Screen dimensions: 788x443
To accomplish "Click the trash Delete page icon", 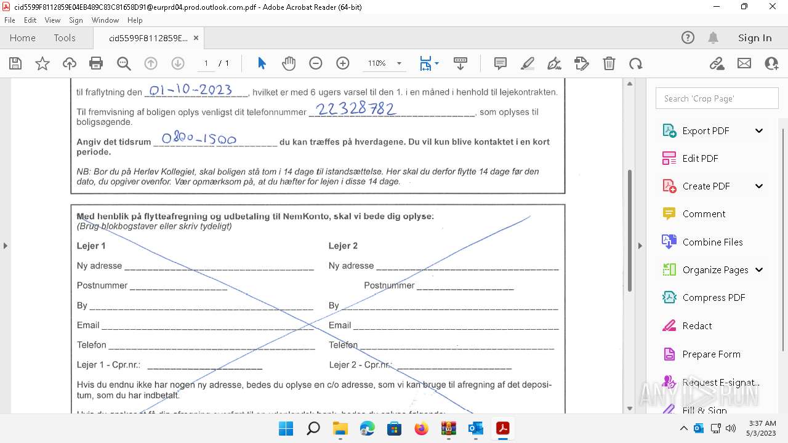I will [609, 63].
